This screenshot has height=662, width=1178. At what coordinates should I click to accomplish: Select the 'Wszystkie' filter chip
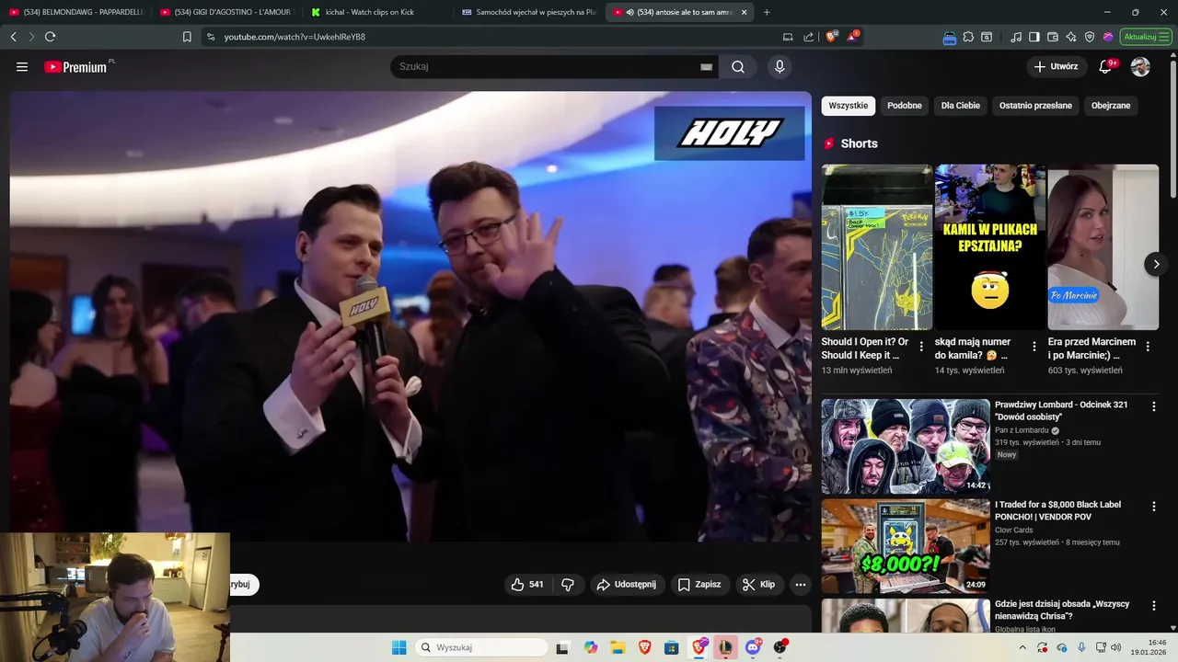pyautogui.click(x=849, y=106)
